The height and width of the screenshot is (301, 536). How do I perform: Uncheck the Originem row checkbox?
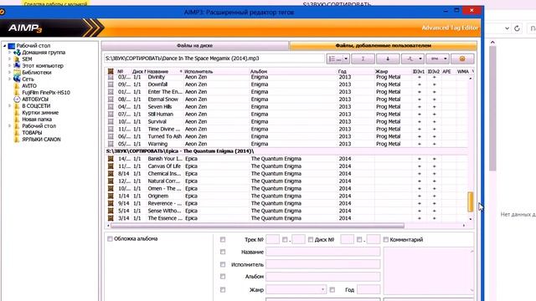(x=111, y=196)
